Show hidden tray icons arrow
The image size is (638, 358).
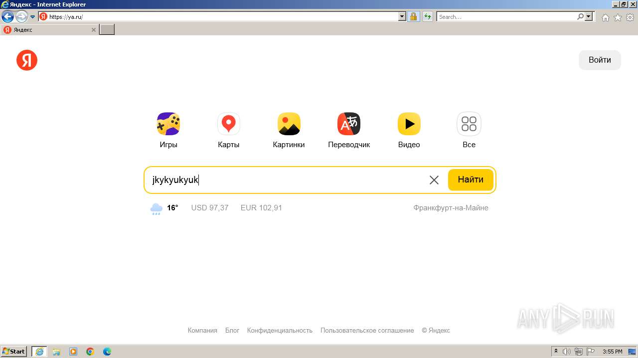tap(556, 352)
